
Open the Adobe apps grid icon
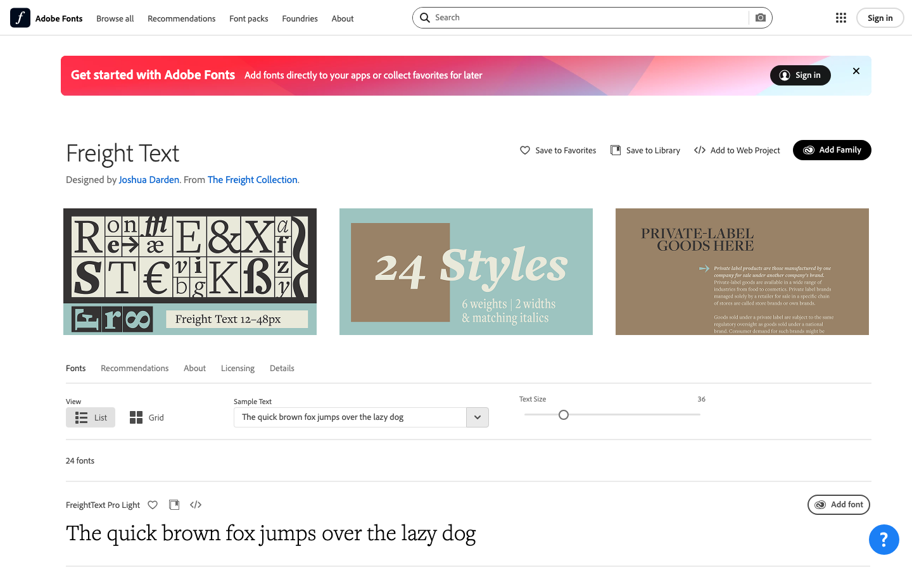pyautogui.click(x=840, y=17)
